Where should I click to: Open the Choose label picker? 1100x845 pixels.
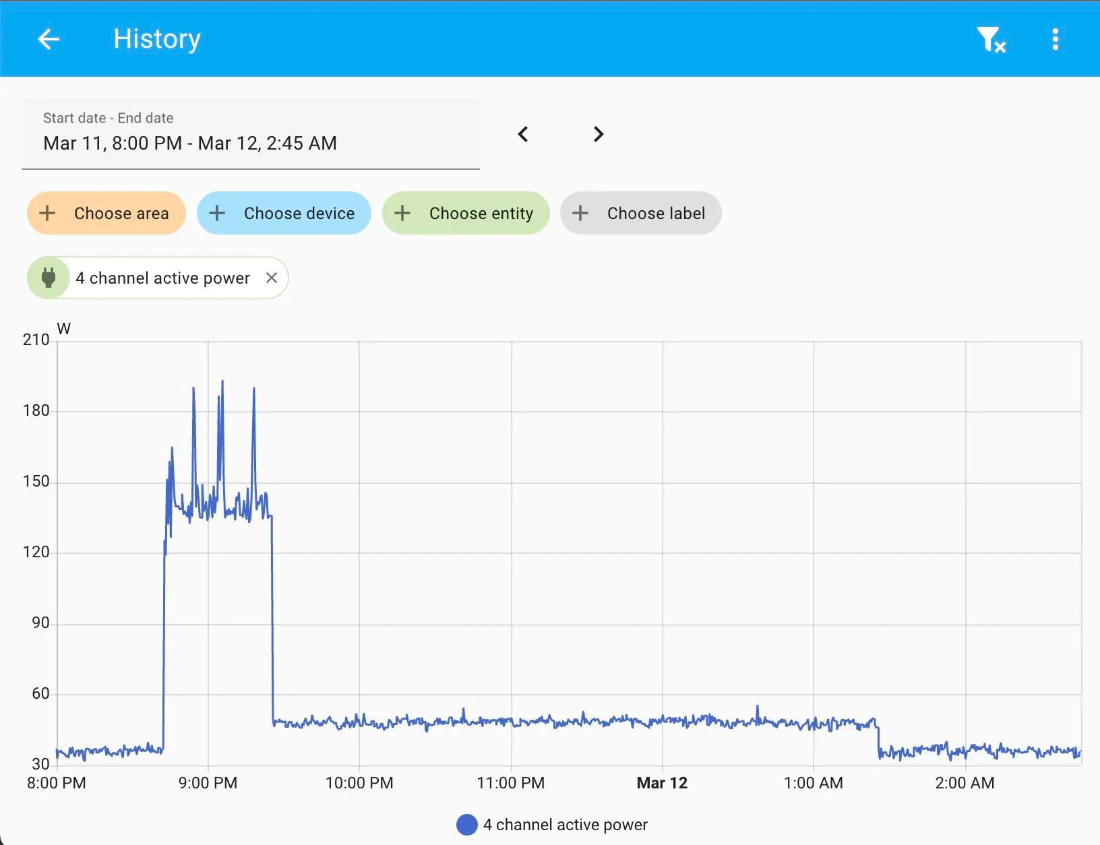(640, 214)
